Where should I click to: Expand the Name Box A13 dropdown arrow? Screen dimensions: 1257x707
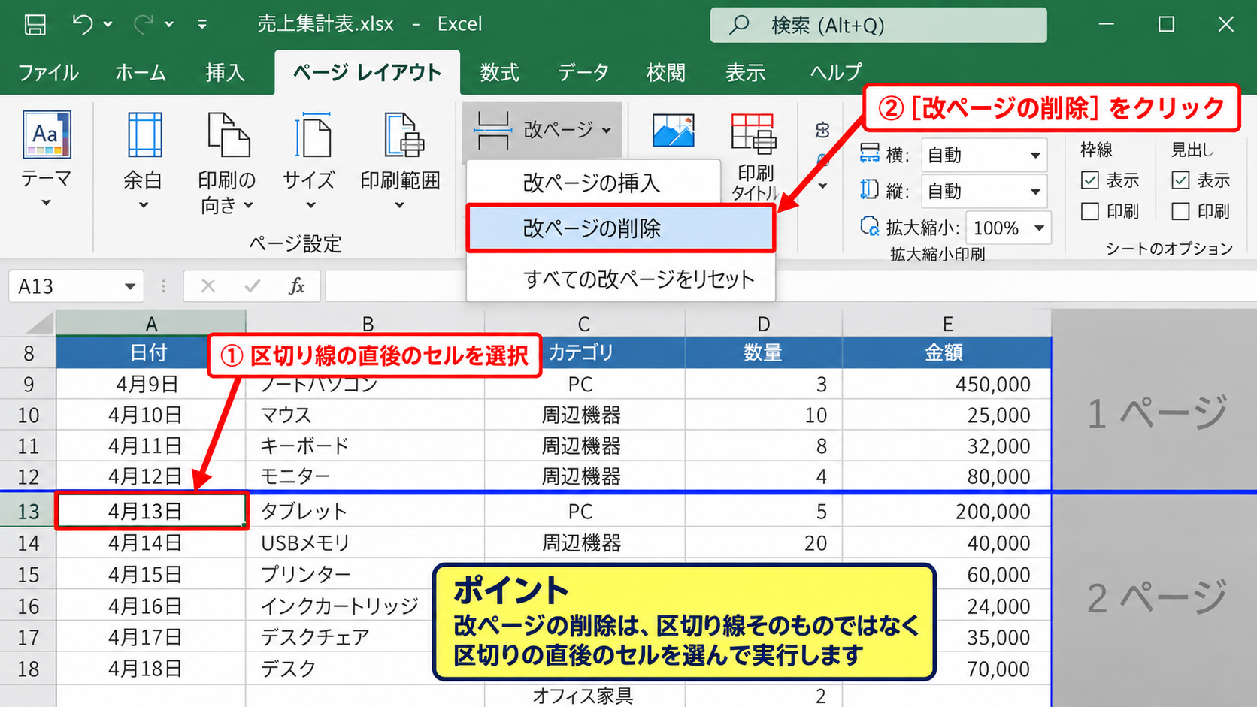click(x=130, y=286)
